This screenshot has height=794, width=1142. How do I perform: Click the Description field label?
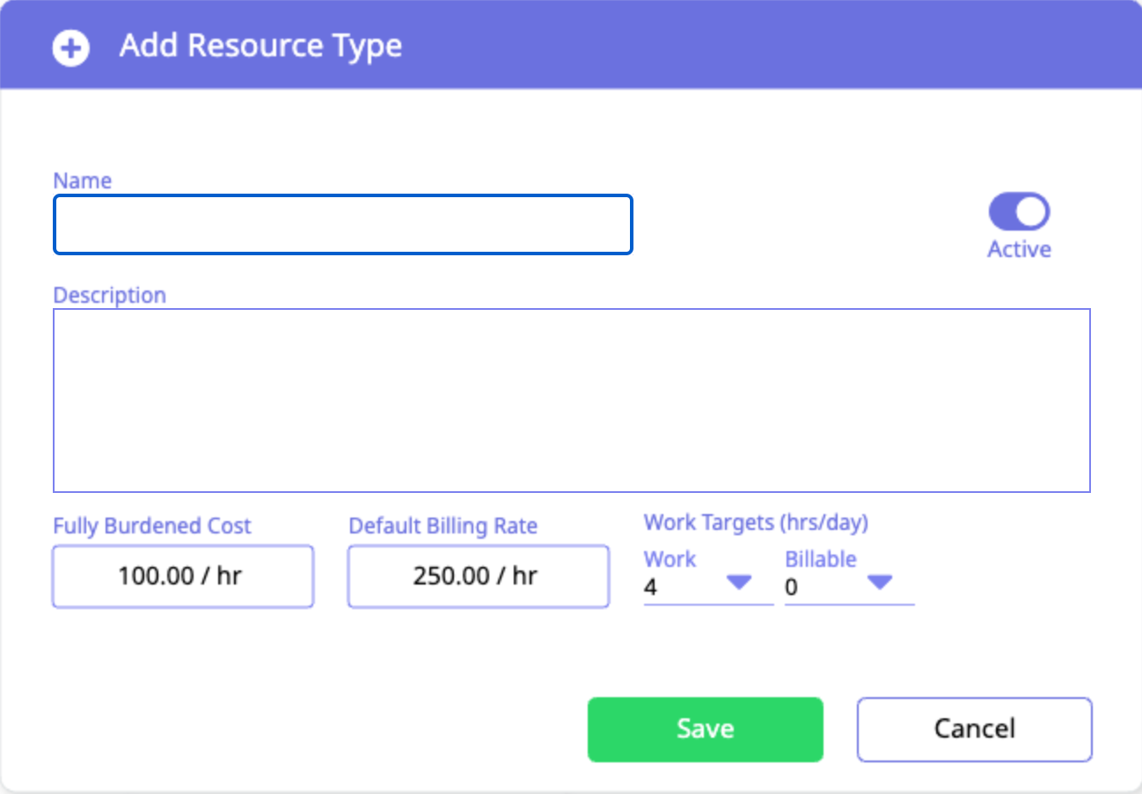click(x=110, y=295)
